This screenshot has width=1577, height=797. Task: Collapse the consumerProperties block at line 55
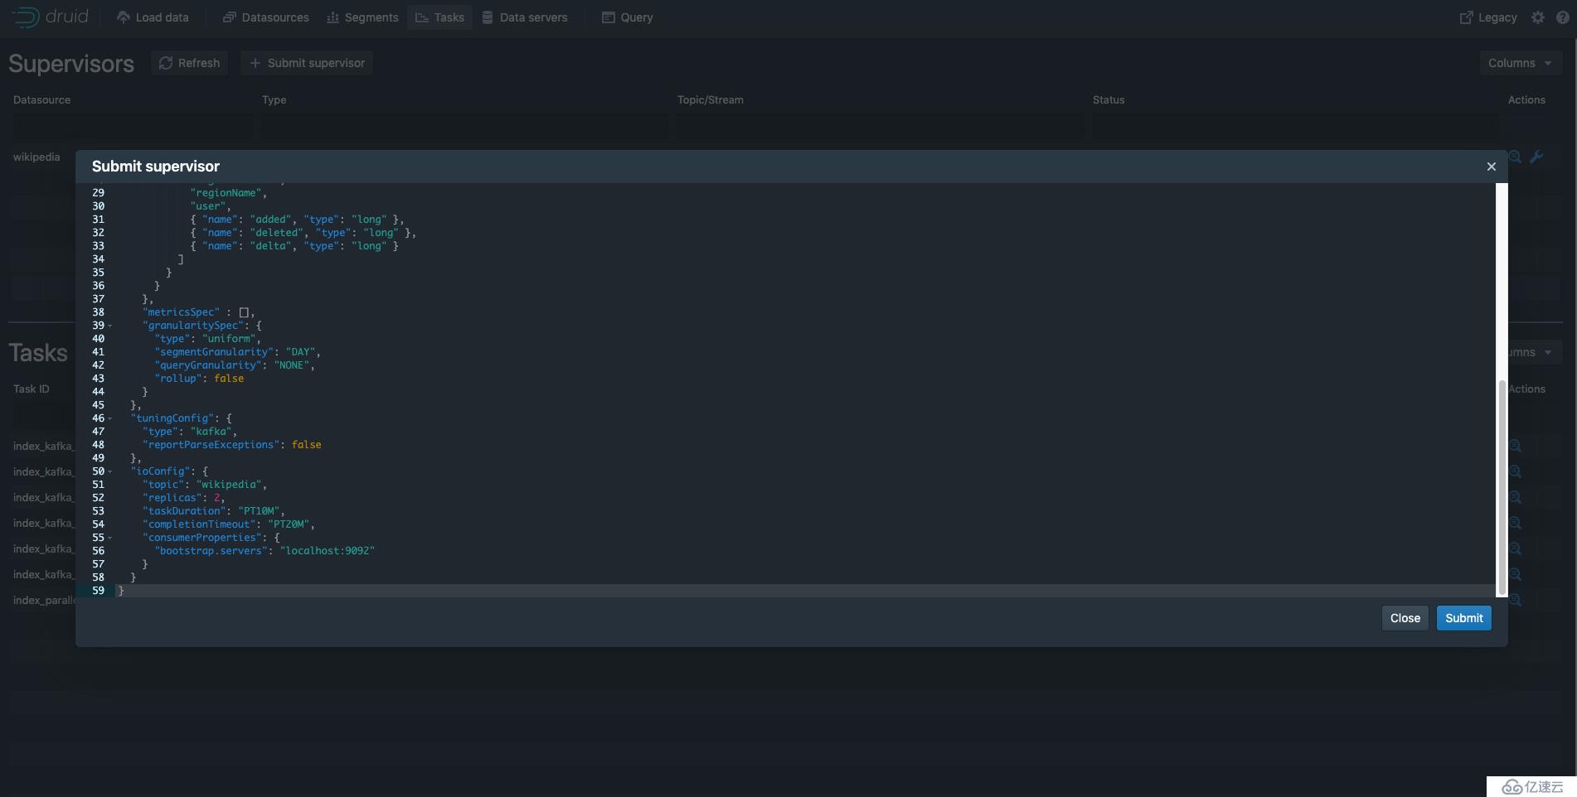coord(109,538)
